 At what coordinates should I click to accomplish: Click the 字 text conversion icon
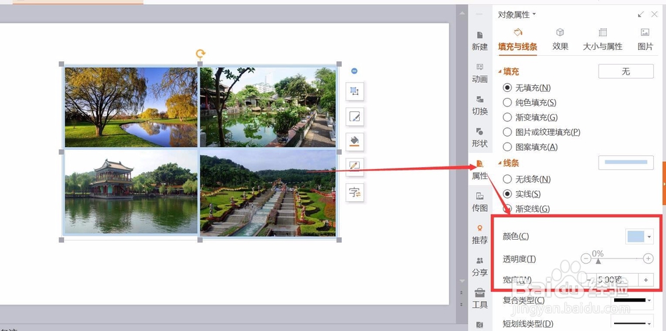click(355, 192)
